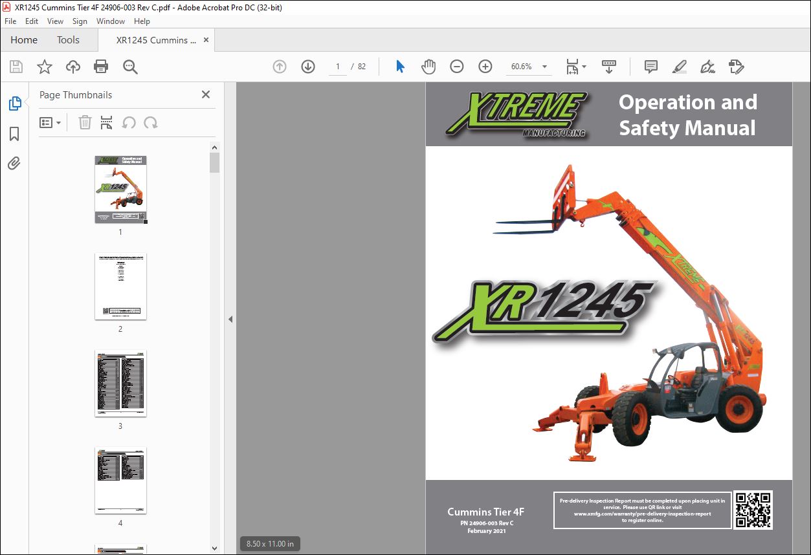Click the www.xmfg.com warranty link text

point(642,514)
